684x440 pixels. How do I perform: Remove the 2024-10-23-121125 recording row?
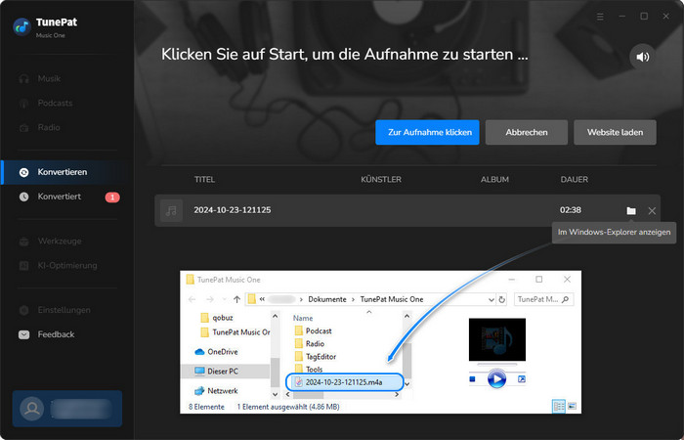652,210
